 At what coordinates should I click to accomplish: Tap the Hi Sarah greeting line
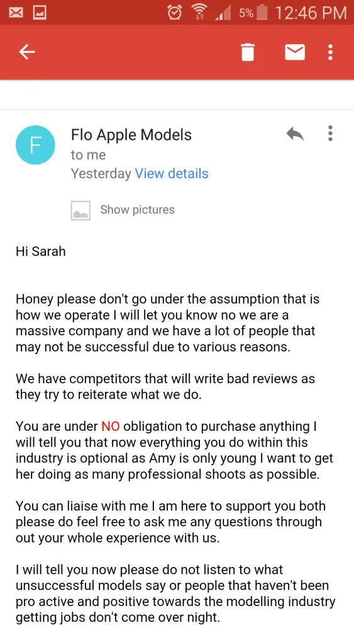40,251
